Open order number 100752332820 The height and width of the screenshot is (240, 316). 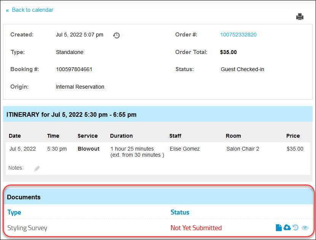click(238, 35)
